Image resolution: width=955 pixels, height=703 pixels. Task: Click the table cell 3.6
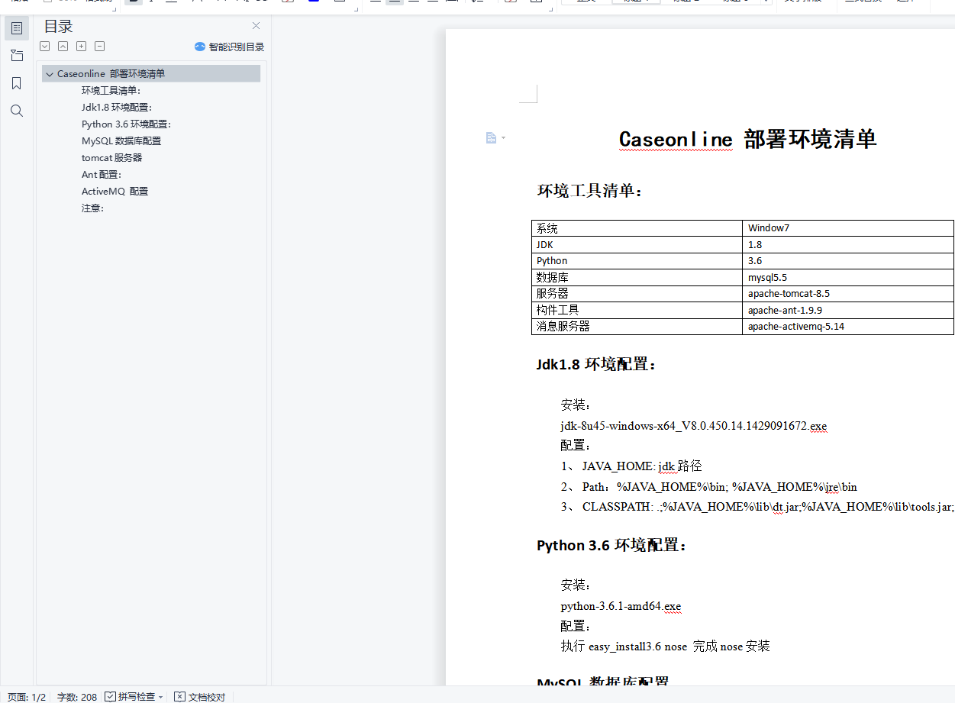click(848, 261)
